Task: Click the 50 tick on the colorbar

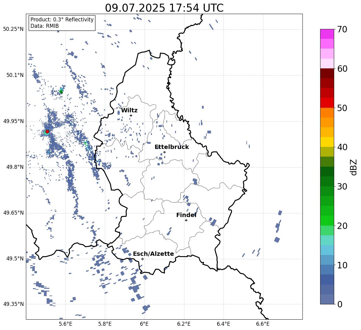Action: click(x=342, y=108)
